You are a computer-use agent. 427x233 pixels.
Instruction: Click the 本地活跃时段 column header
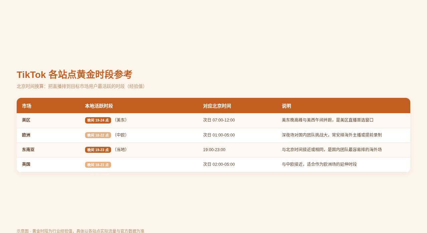(x=99, y=106)
